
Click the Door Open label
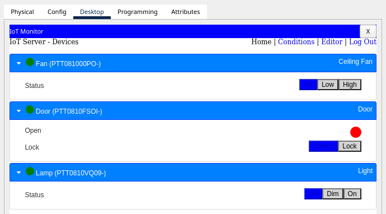coord(33,131)
